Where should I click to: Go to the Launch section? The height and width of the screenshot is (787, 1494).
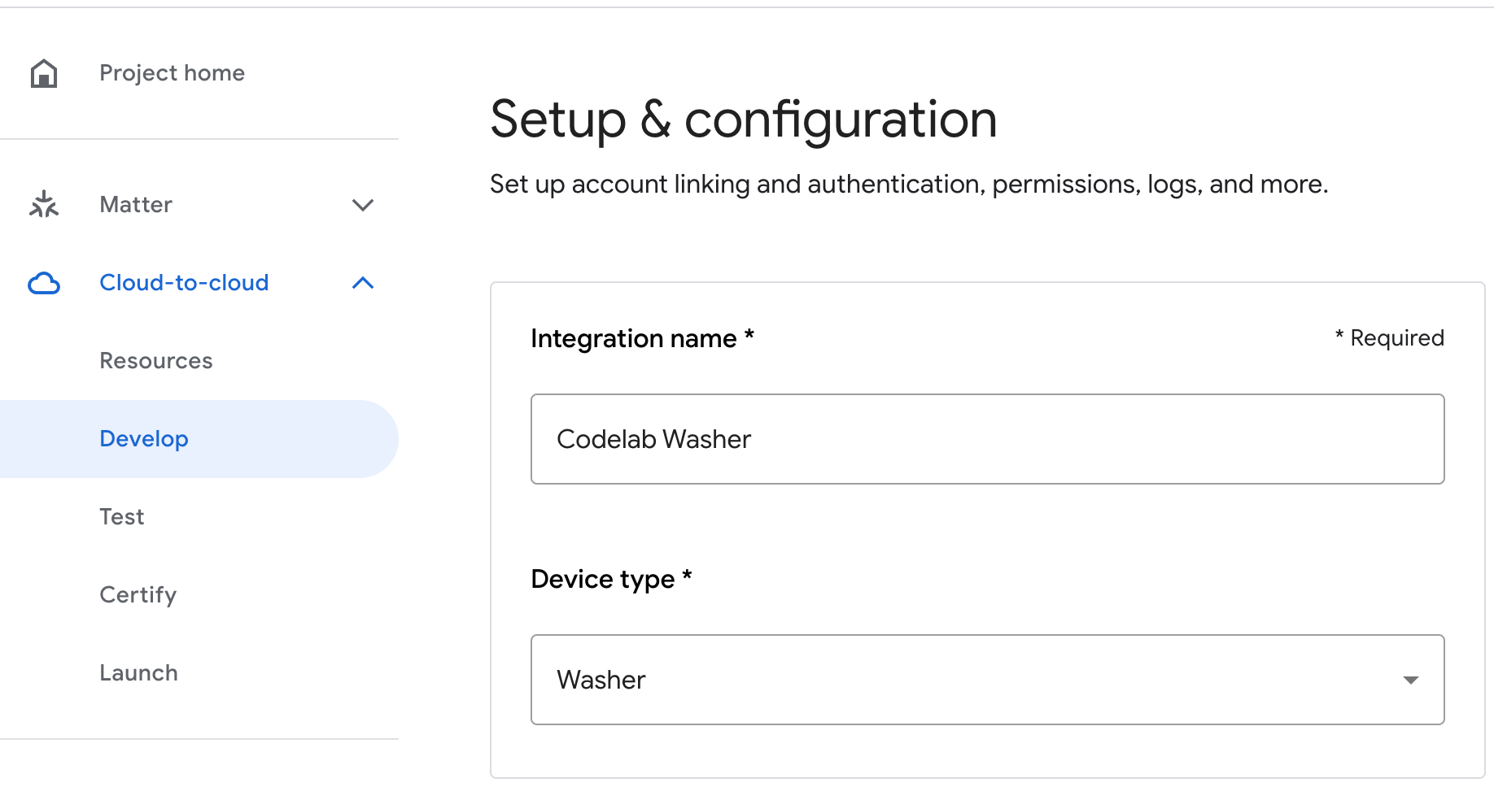coord(139,673)
